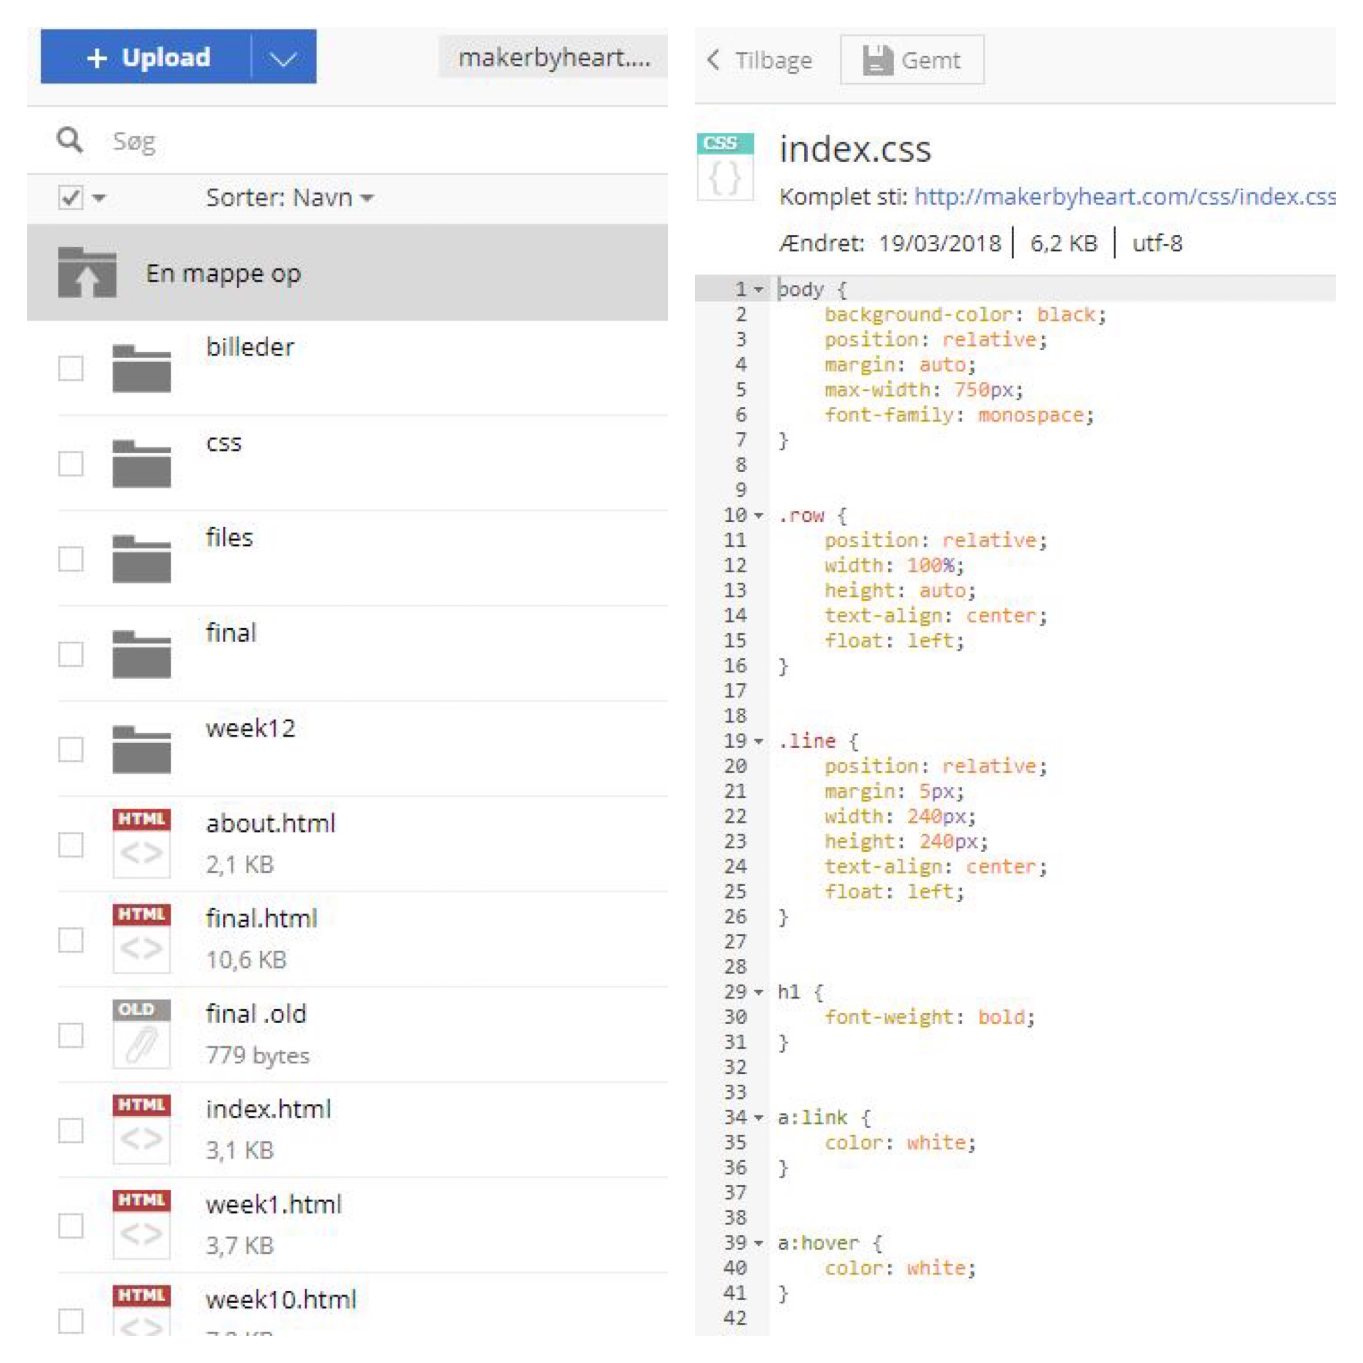Click the index.html file icon

(x=141, y=1129)
